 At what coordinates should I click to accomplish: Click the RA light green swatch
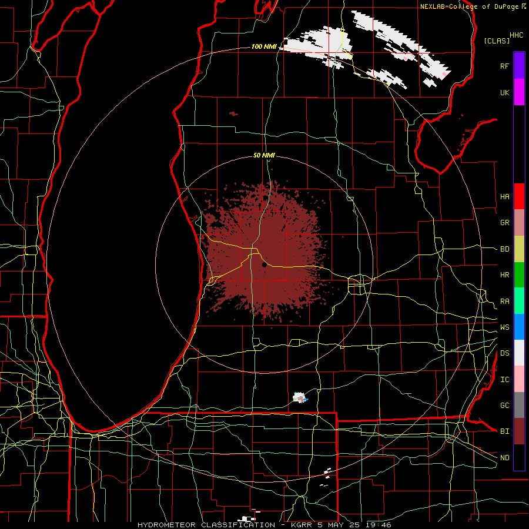pos(519,301)
